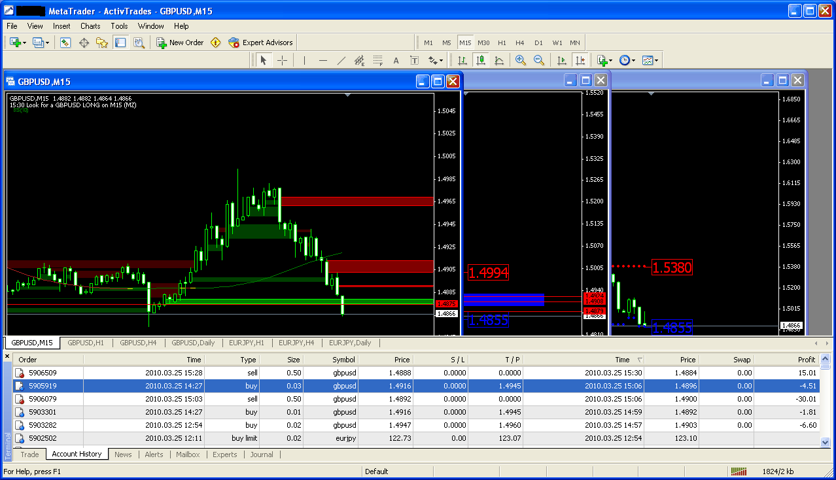836x480 pixels.
Task: Toggle the Terminal panel toolbar button
Action: coord(120,43)
